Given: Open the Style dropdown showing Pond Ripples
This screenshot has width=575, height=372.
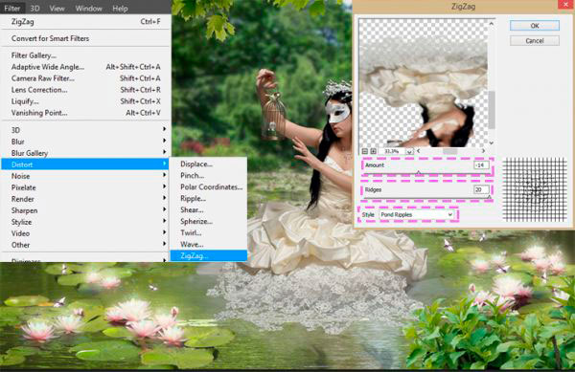Looking at the screenshot, I should click(x=417, y=215).
